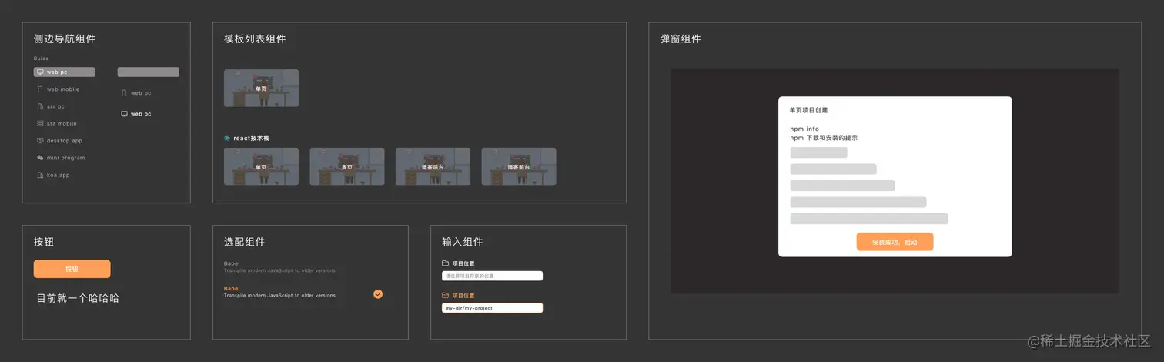Click the orange folder icon beside 项目位置
The height and width of the screenshot is (362, 1164).
pyautogui.click(x=445, y=295)
